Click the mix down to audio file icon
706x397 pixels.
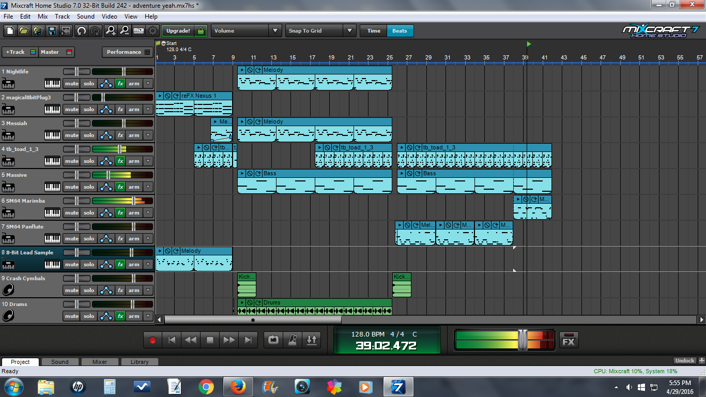point(65,31)
